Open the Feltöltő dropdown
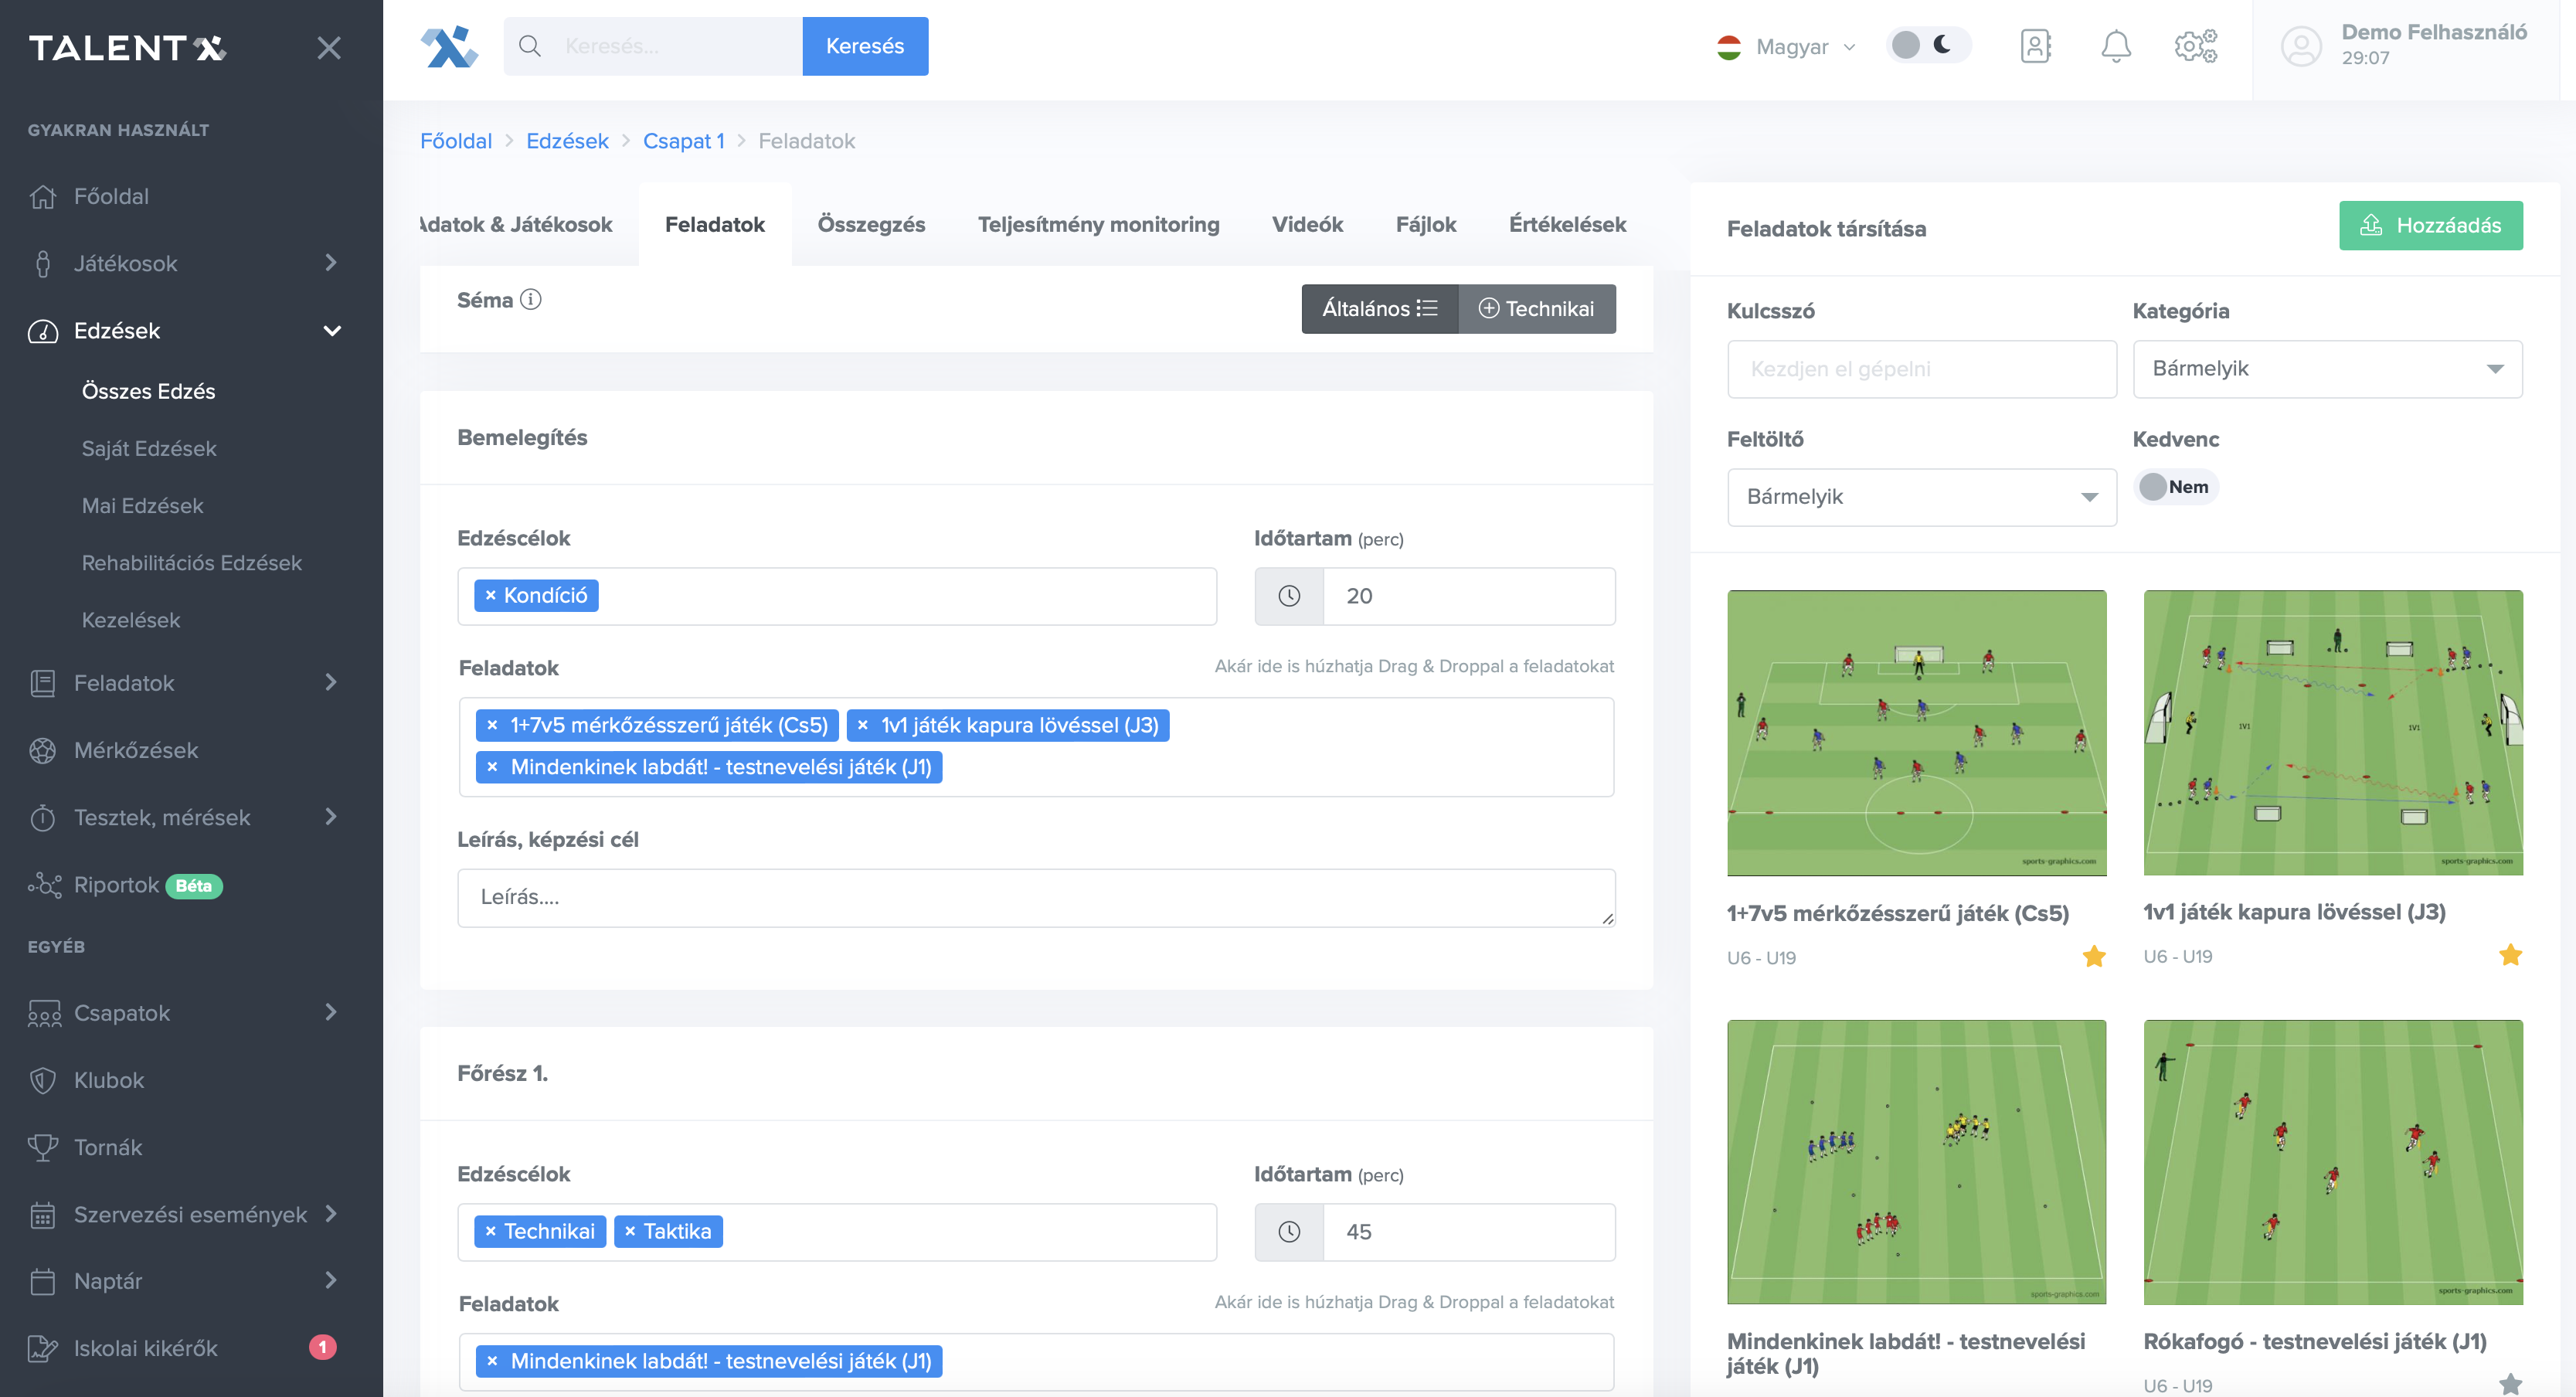Image resolution: width=2576 pixels, height=1397 pixels. pos(1920,497)
